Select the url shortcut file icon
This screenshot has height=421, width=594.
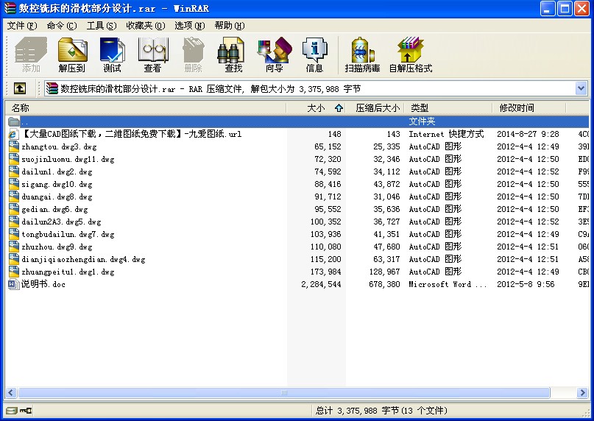[13, 134]
